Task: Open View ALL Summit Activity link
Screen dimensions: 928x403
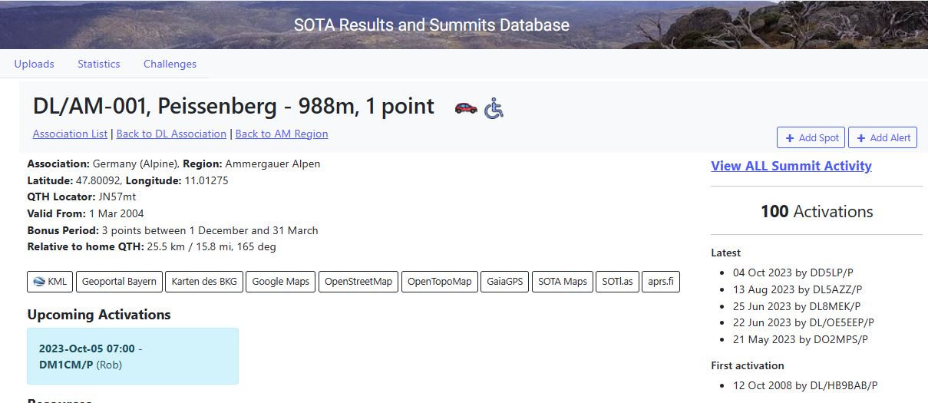Action: (x=791, y=166)
